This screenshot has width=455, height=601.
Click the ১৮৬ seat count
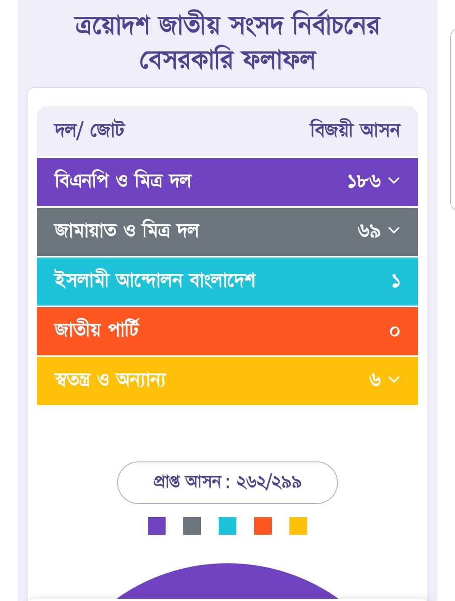(364, 181)
